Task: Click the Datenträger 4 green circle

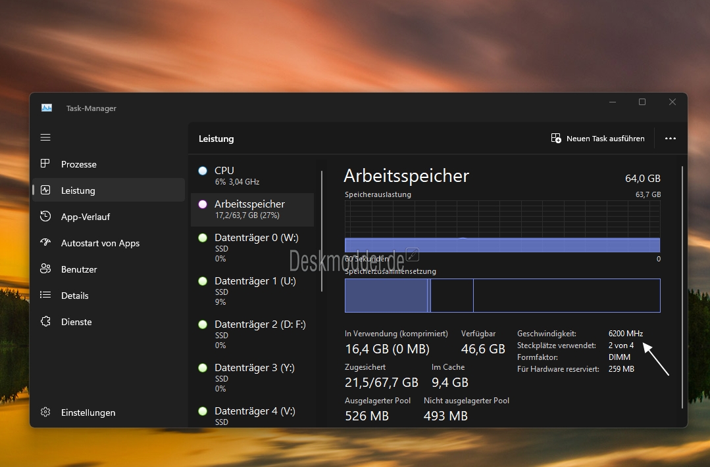Action: [x=203, y=411]
